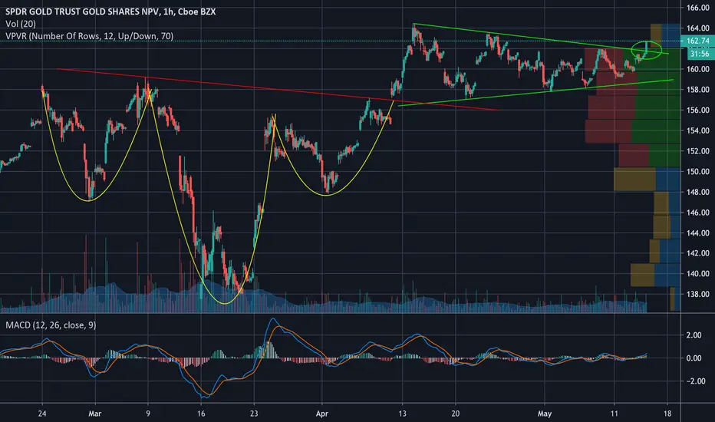Select the upper green triangle trendline
Screen dimensions: 715x422
pos(540,39)
